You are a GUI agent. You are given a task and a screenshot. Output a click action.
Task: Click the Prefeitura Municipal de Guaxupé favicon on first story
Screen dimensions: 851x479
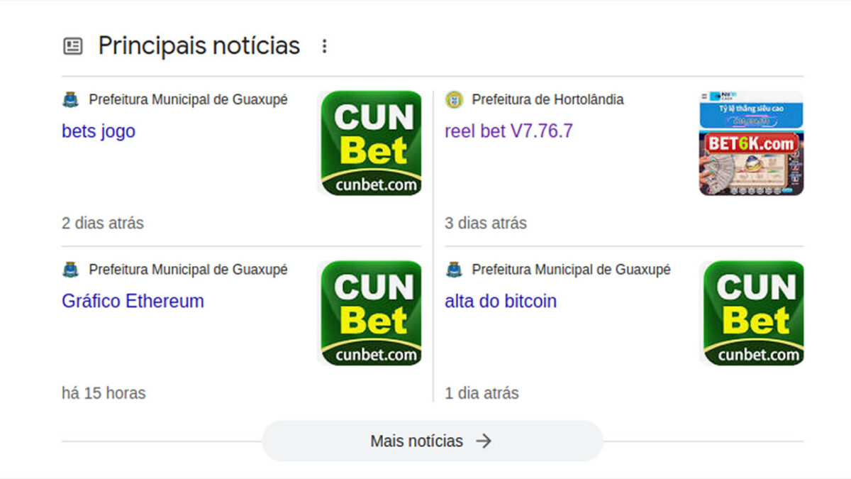tap(72, 99)
